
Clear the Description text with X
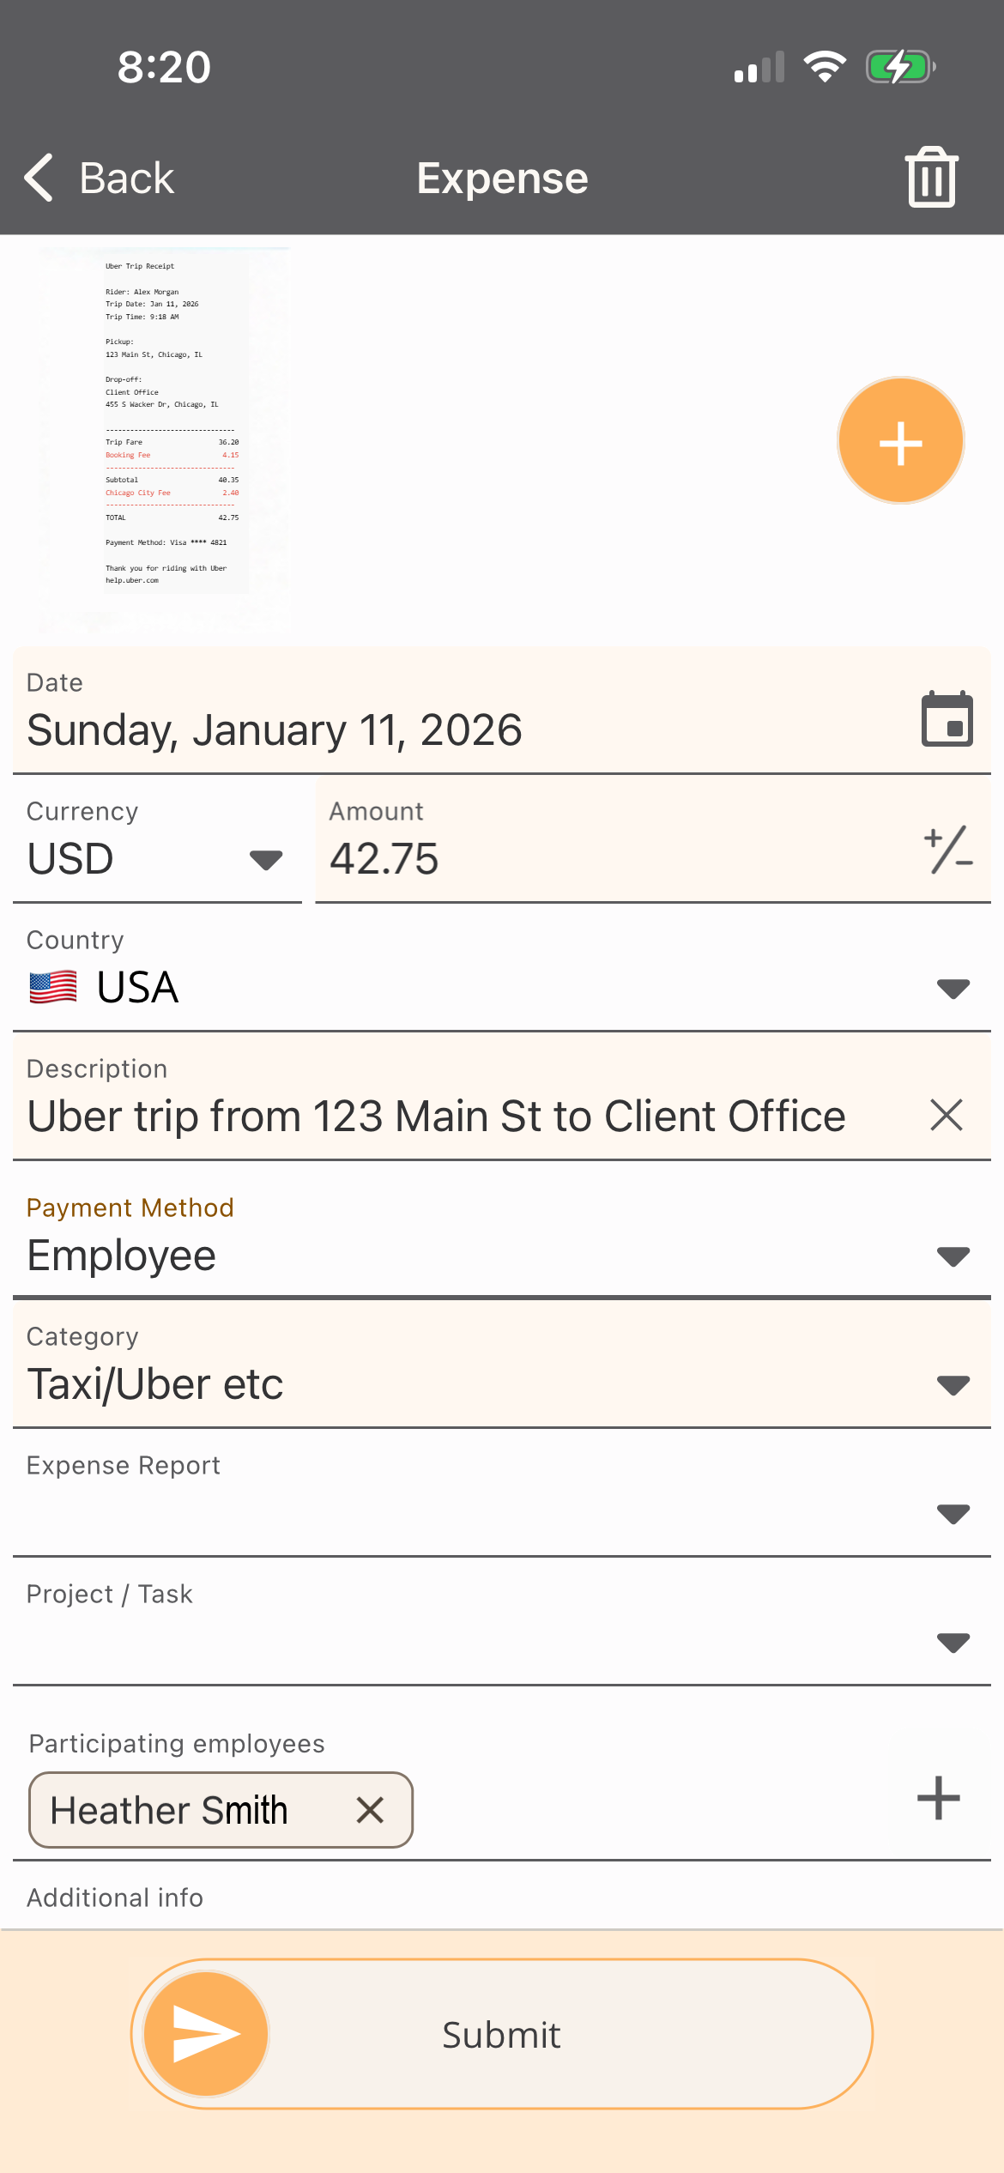[x=947, y=1115]
